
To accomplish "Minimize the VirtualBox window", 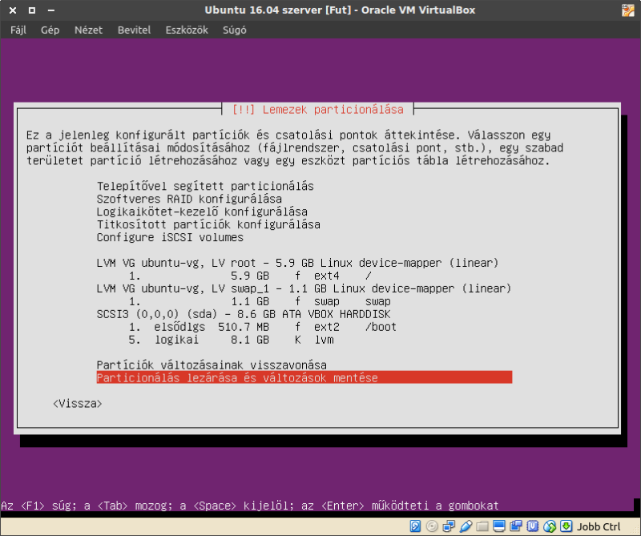I will pyautogui.click(x=51, y=10).
